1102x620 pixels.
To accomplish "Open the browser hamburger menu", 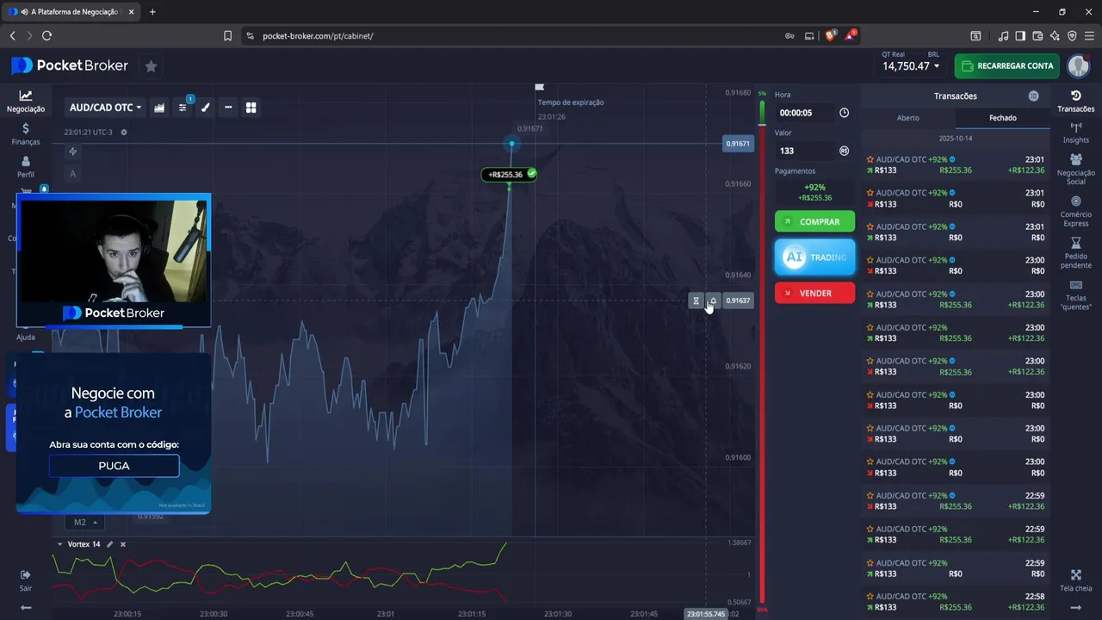I will click(1089, 36).
